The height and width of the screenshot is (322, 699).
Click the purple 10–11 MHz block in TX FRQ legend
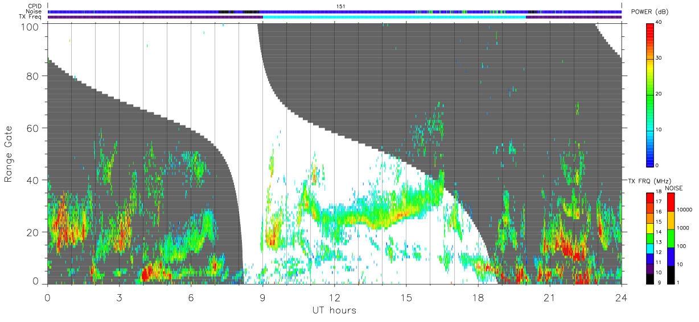point(650,268)
